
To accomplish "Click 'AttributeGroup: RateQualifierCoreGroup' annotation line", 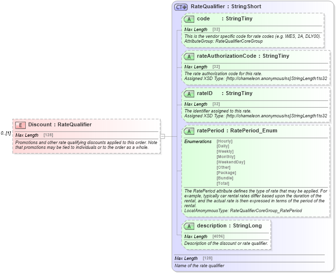I will point(223,41).
